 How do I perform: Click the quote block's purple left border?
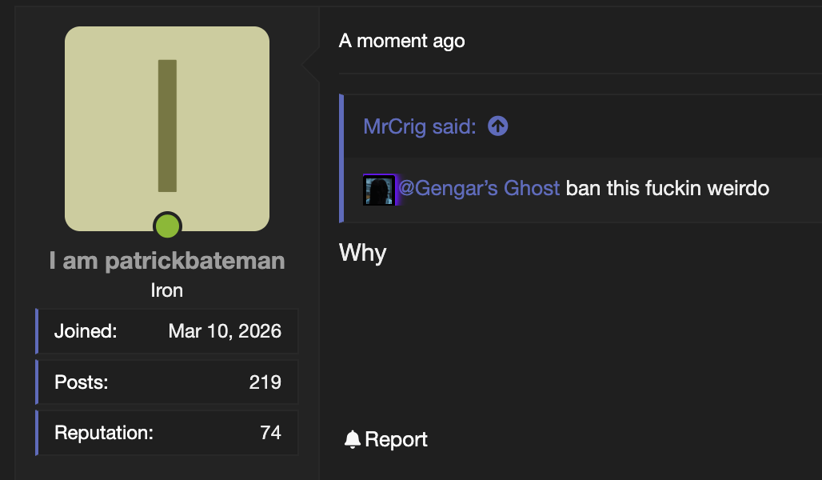coord(341,158)
